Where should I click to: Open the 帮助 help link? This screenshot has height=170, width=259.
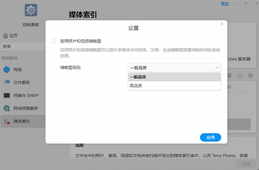coord(225,4)
